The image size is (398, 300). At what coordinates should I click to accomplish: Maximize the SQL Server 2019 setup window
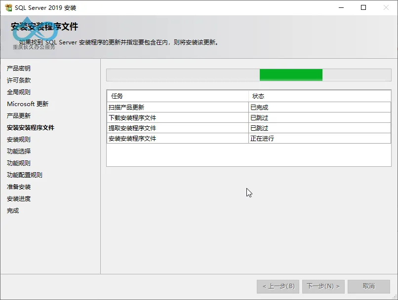pos(363,7)
